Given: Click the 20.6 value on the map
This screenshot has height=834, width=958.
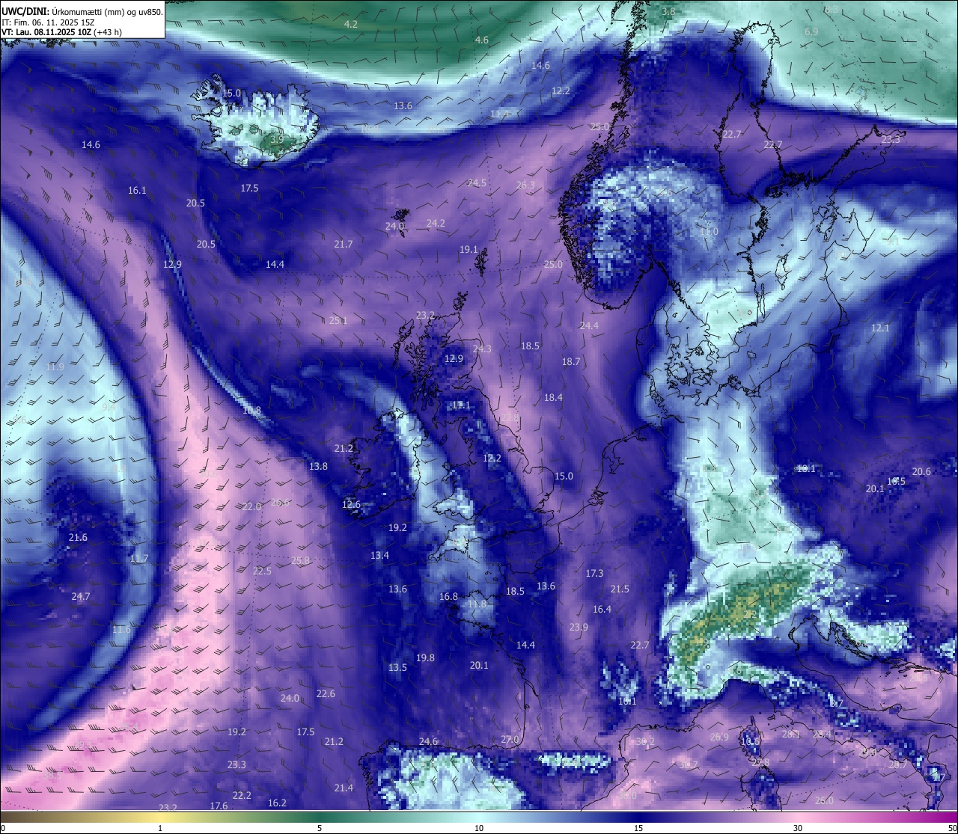Looking at the screenshot, I should click(x=921, y=472).
